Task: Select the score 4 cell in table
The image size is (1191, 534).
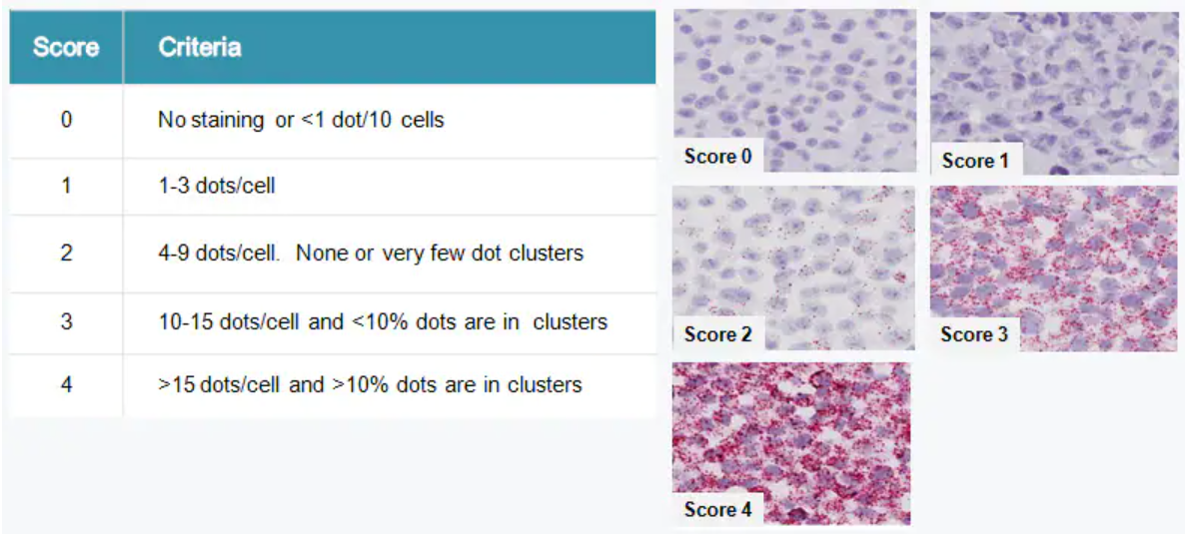Action: click(x=66, y=384)
